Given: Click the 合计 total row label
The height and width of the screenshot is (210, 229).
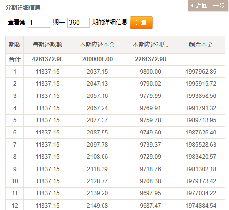Looking at the screenshot, I should click(x=15, y=59).
